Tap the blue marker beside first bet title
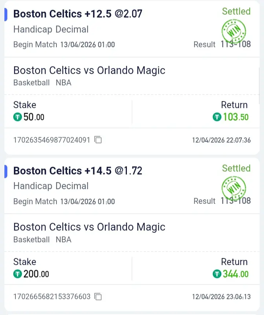Image resolution: width=264 pixels, height=315 pixels. 6,14
